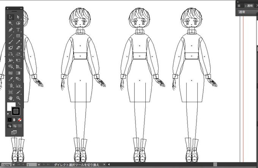This screenshot has height=168, width=258.
Task: Enable Draw Inside mode
Action: [x=20, y=126]
